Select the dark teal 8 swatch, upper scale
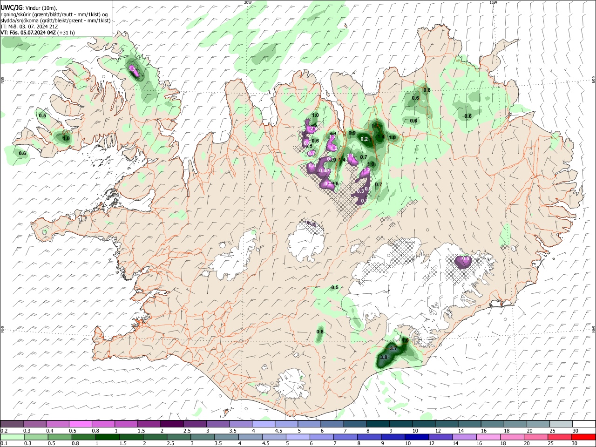The width and height of the screenshot is (596, 447). (377, 424)
